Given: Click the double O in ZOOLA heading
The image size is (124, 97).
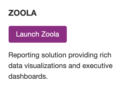Looking at the screenshot, I should 20,13.
